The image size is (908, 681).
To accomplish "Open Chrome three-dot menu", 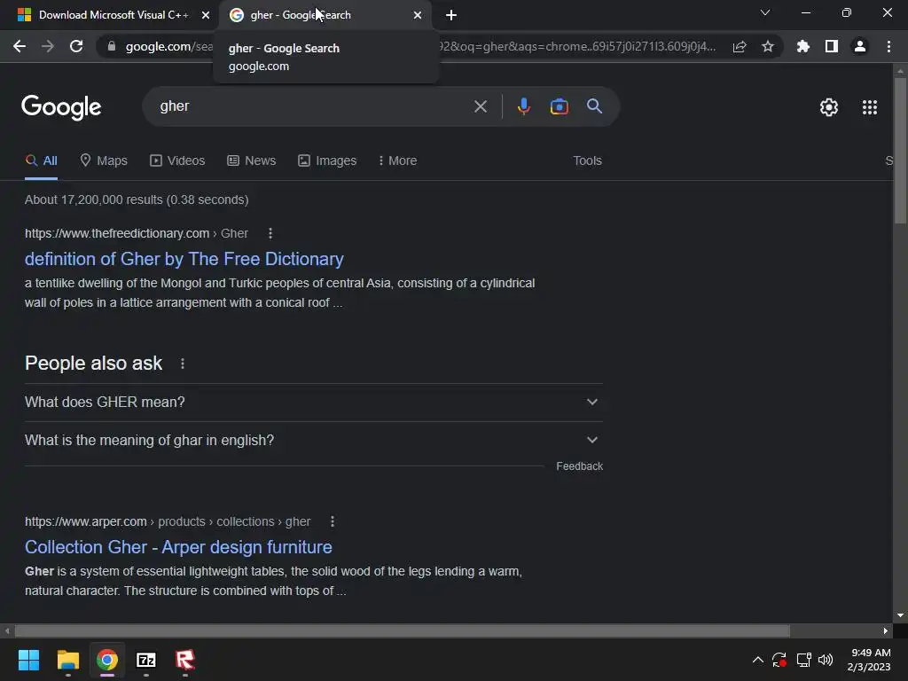I will tap(888, 46).
